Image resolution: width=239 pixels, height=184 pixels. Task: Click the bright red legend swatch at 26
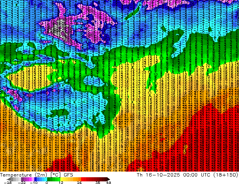pyautogui.click(x=82, y=179)
